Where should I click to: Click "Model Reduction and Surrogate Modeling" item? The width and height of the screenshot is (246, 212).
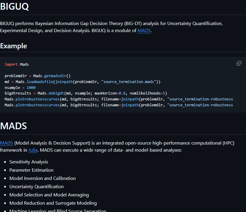(x=53, y=203)
